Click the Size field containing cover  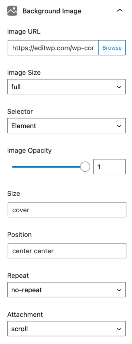point(67,210)
